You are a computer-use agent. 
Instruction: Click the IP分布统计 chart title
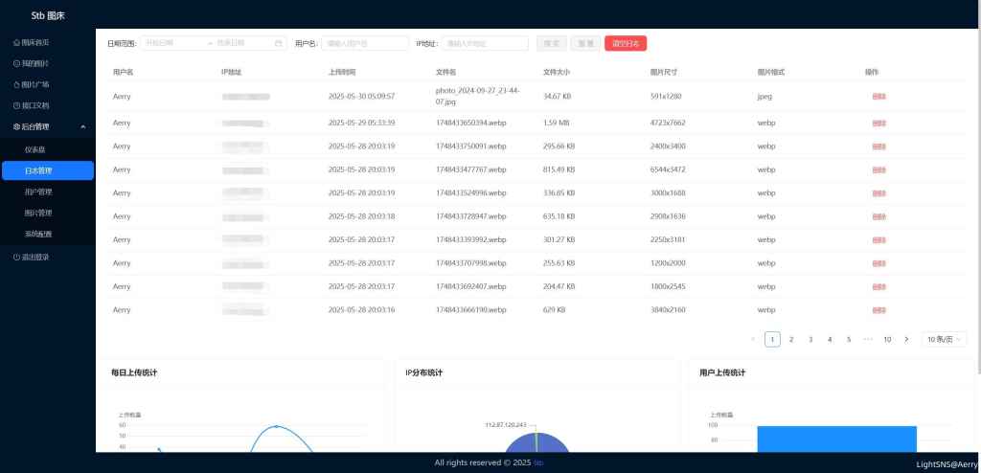423,372
